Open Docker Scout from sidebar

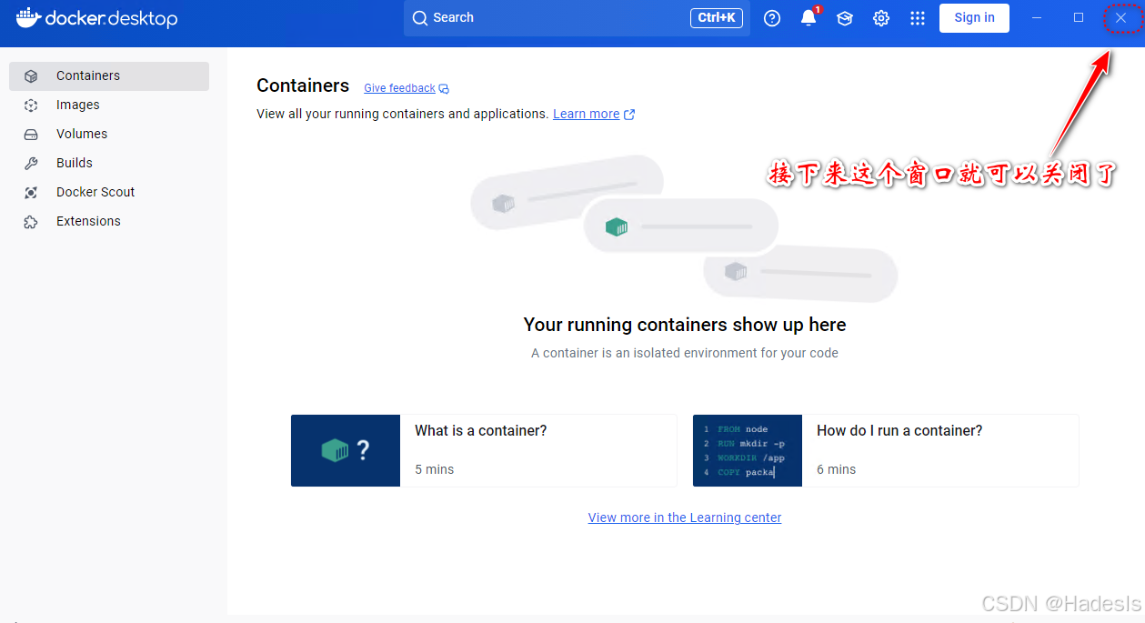pyautogui.click(x=109, y=193)
